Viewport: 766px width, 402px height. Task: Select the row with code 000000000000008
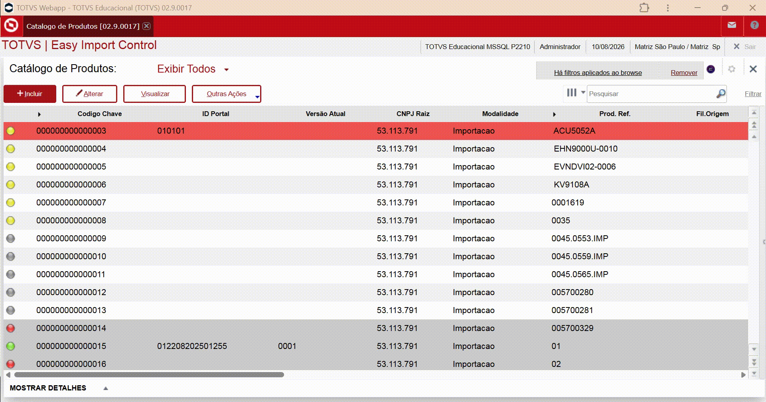(376, 221)
